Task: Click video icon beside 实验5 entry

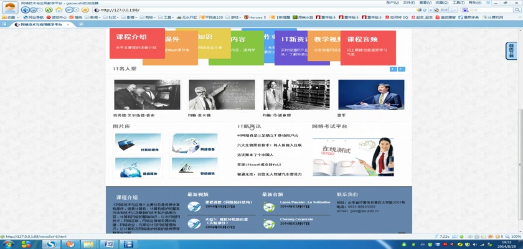Action: 194,223
